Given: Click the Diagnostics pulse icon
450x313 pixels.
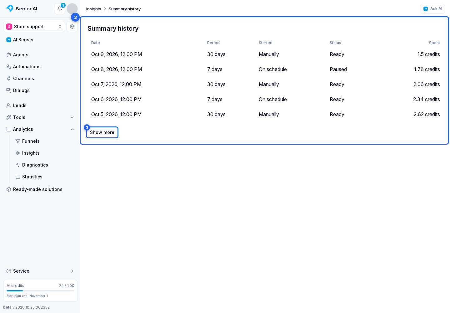Looking at the screenshot, I should pyautogui.click(x=18, y=165).
